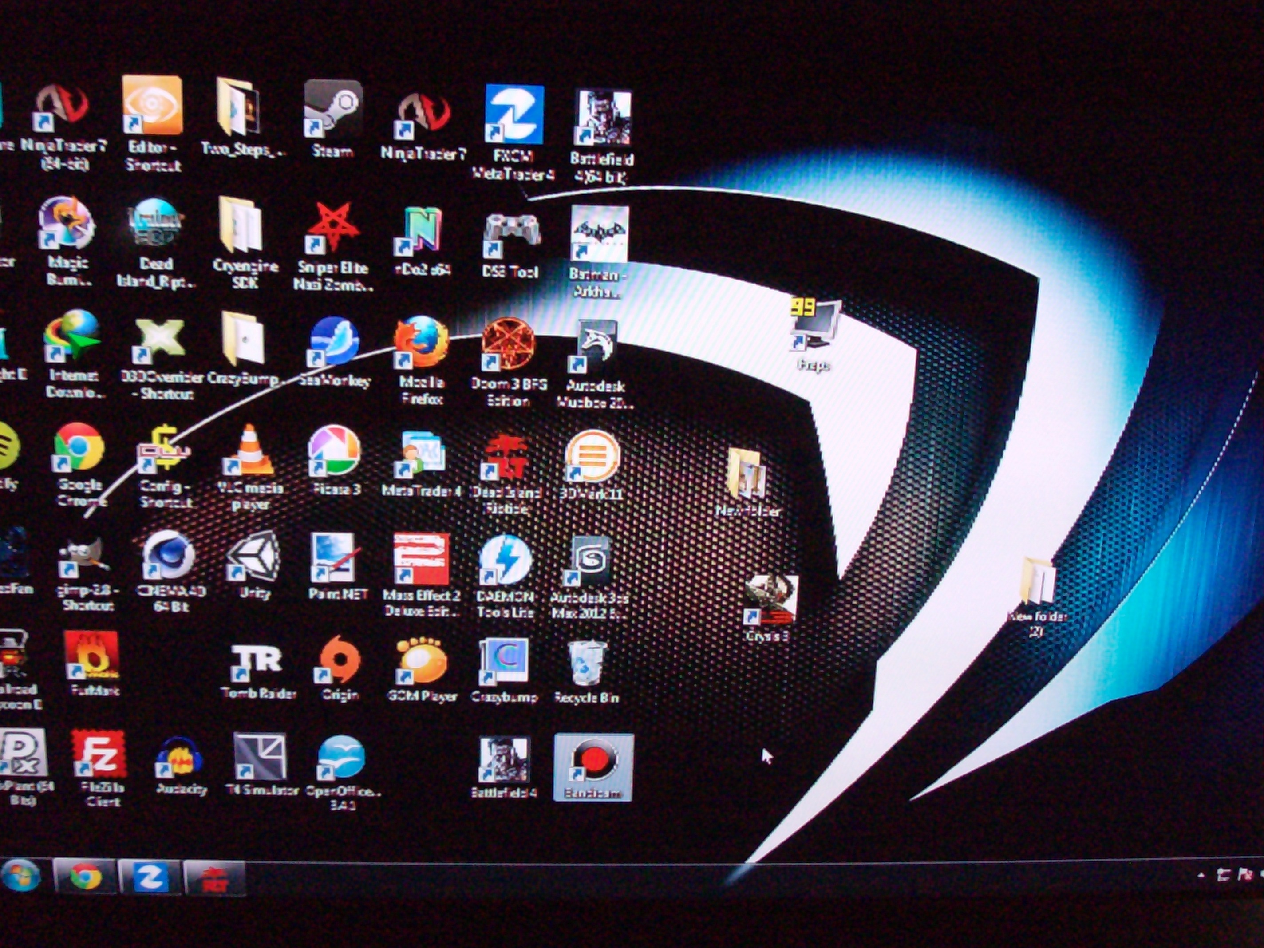Launch VLC media player

(x=250, y=467)
